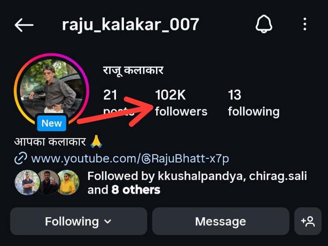
Task: Open the YouTube RajuBhatt-x7p link
Action: pos(130,158)
